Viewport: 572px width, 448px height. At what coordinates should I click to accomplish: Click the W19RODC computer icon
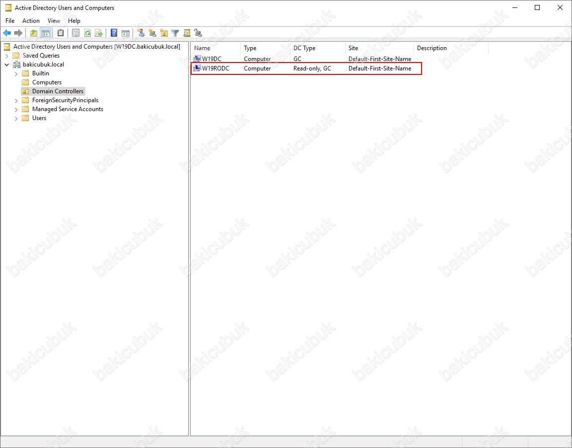click(197, 68)
